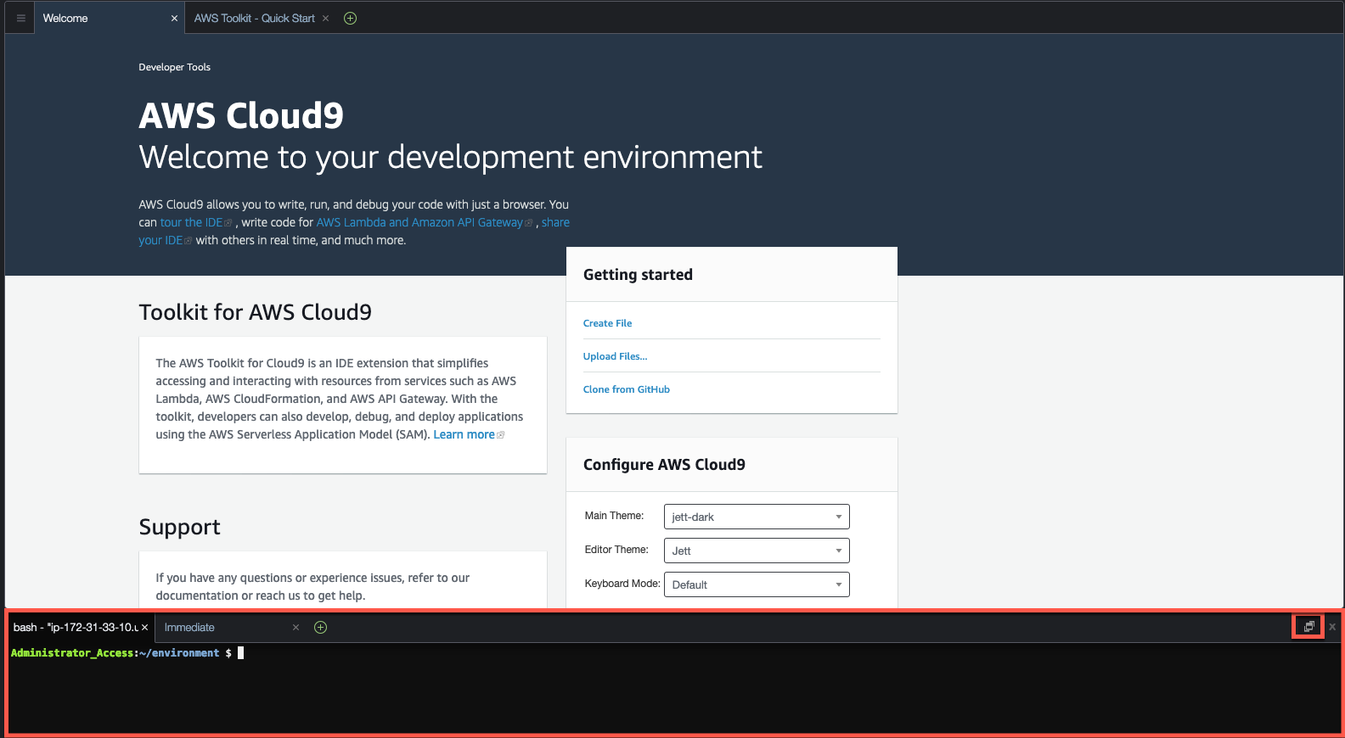Click the 'Main Theme:' label
The height and width of the screenshot is (738, 1345).
click(x=614, y=516)
